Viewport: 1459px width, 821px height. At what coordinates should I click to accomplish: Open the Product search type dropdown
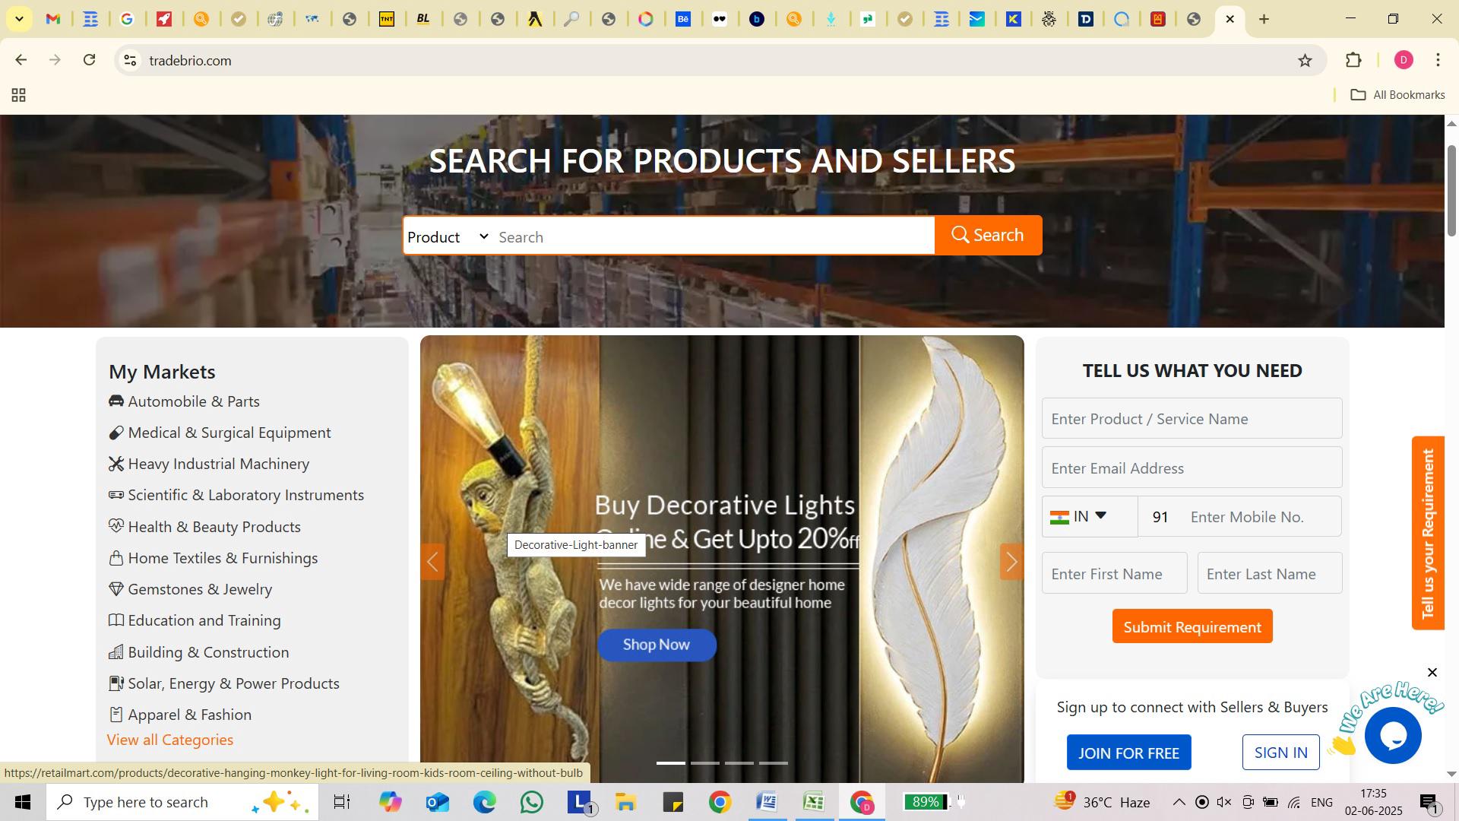click(448, 237)
